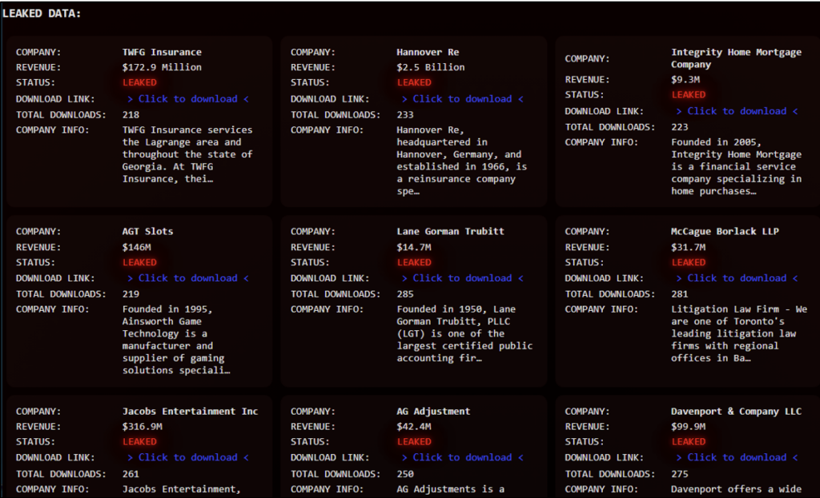820x498 pixels.
Task: Select the TWFG Insurance company name
Action: click(x=162, y=52)
